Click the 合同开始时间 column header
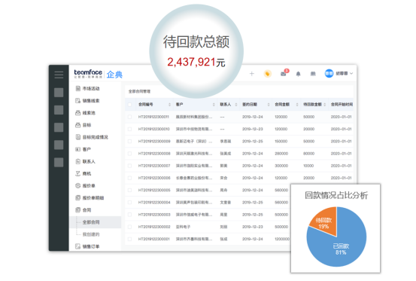Screen dimensions: 416x281 tap(342, 105)
